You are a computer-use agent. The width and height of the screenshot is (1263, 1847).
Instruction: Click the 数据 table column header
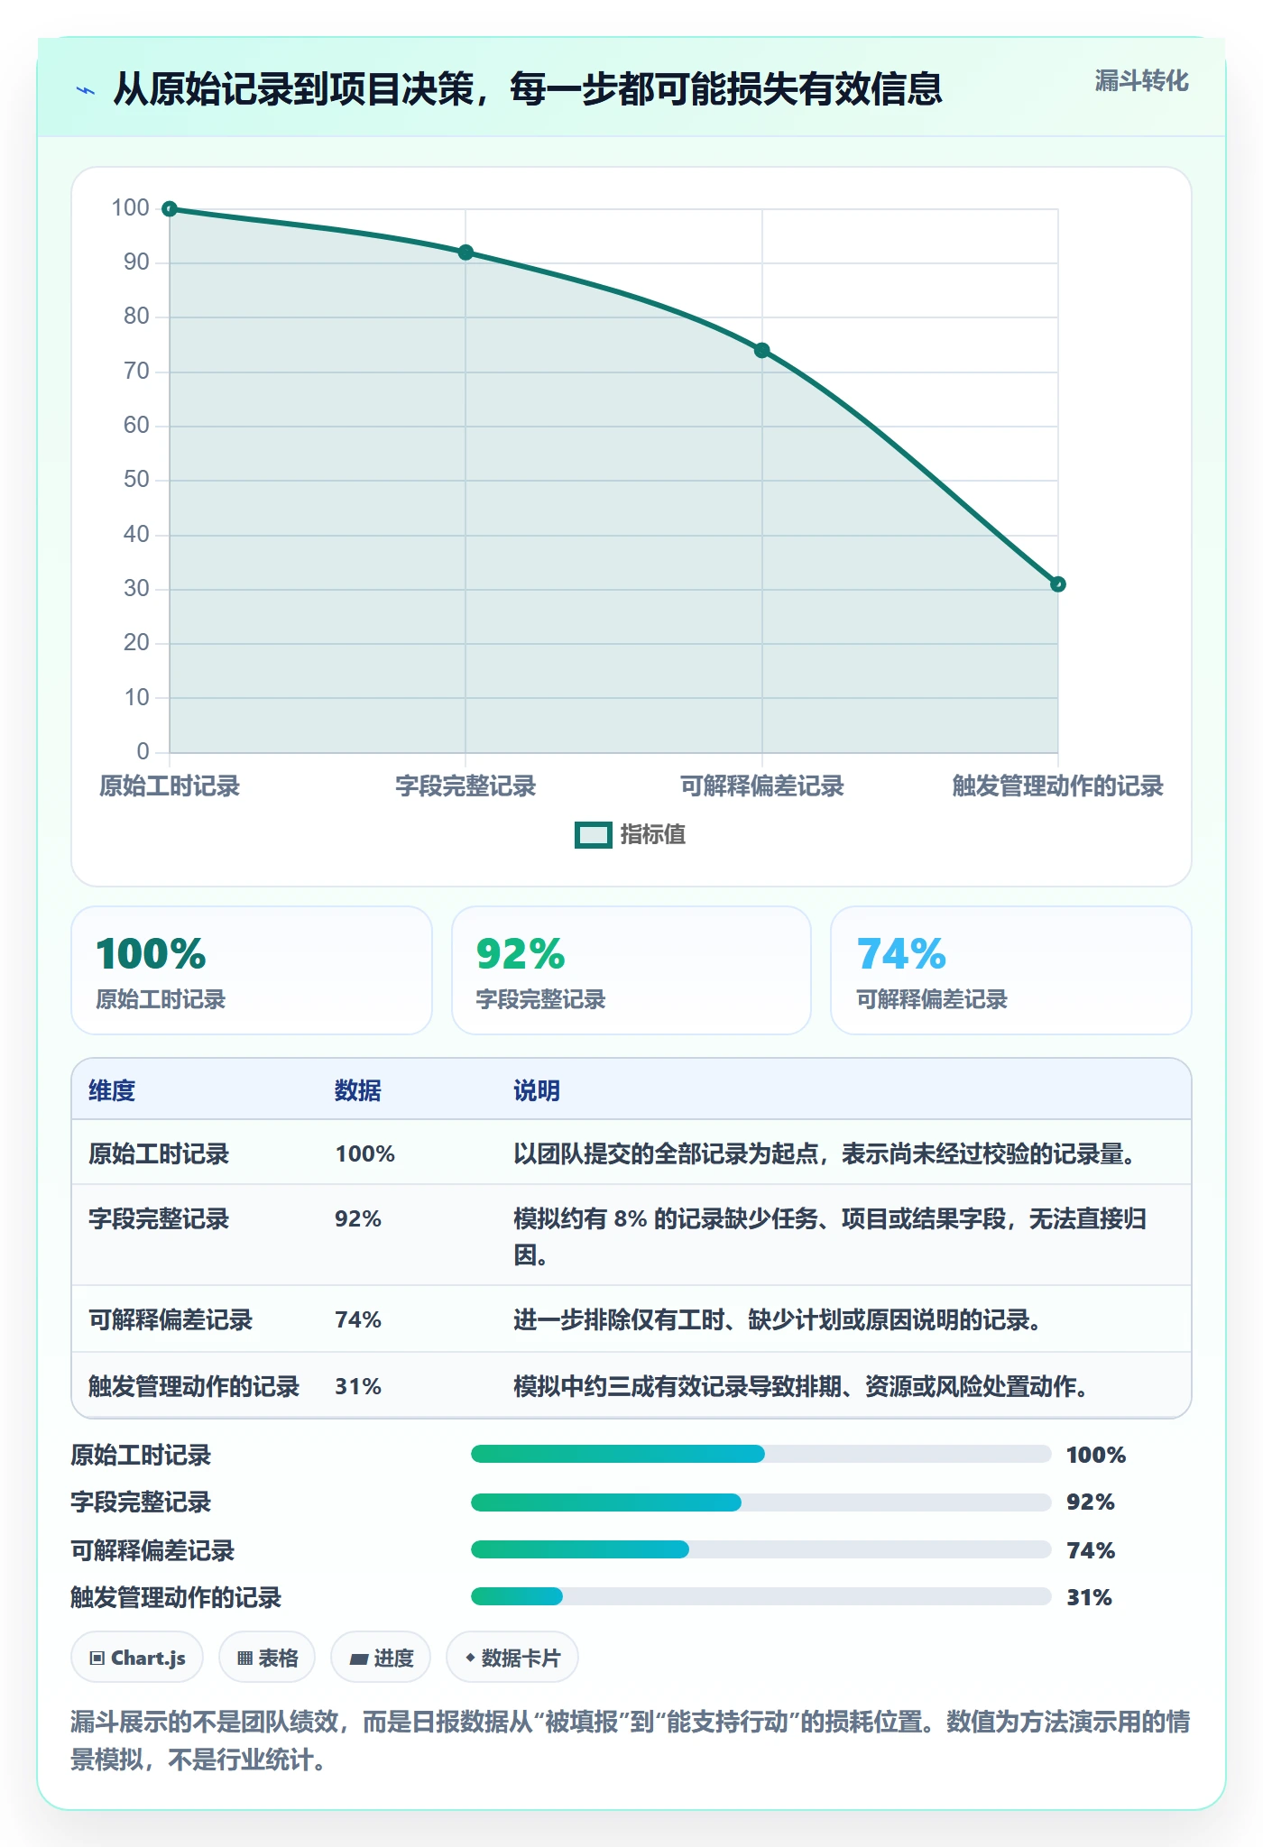coord(358,1090)
